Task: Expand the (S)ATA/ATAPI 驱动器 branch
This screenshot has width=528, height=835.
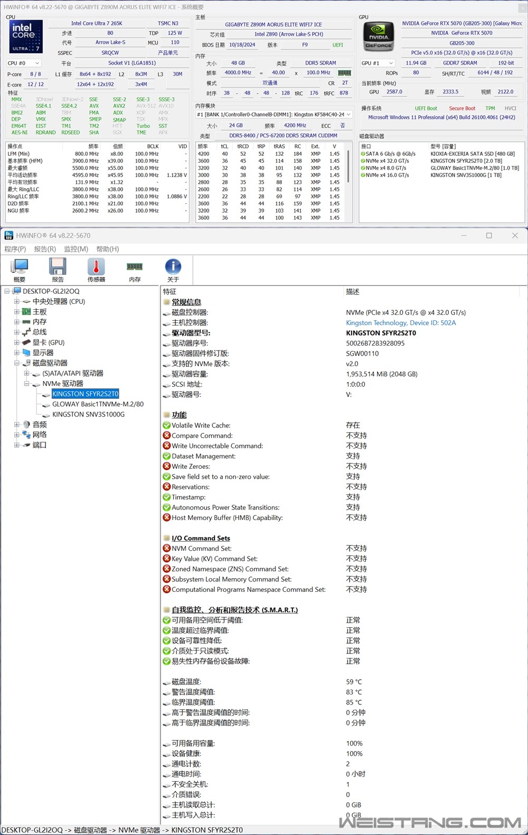Action: pos(26,373)
